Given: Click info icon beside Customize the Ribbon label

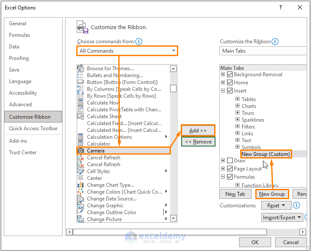Looking at the screenshot, I should pos(275,42).
